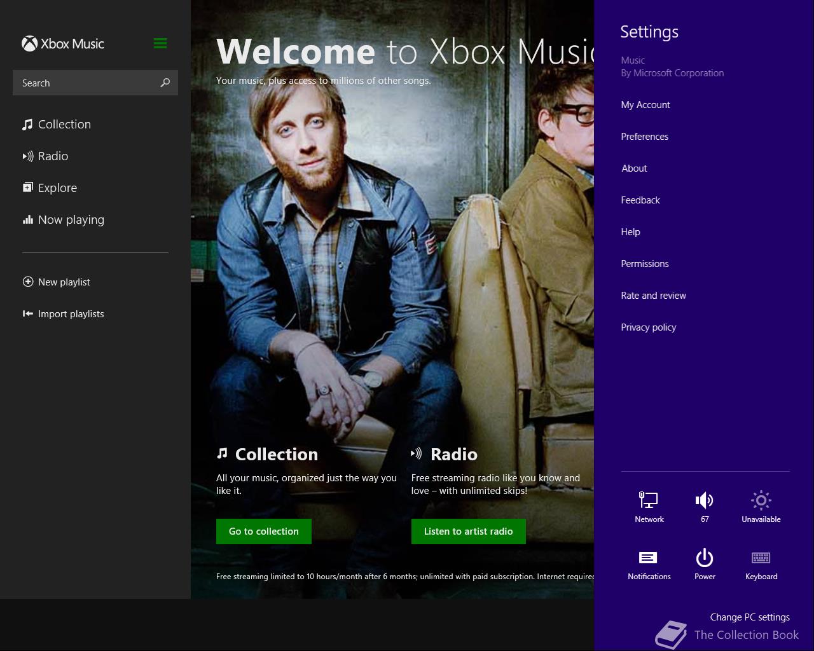The height and width of the screenshot is (651, 814).
Task: Open Now playing in the sidebar
Action: [71, 219]
